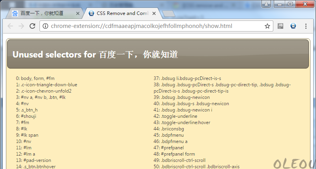Switch to the 百度一下，你就知道 tab
This screenshot has height=169, width=316.
coord(44,13)
